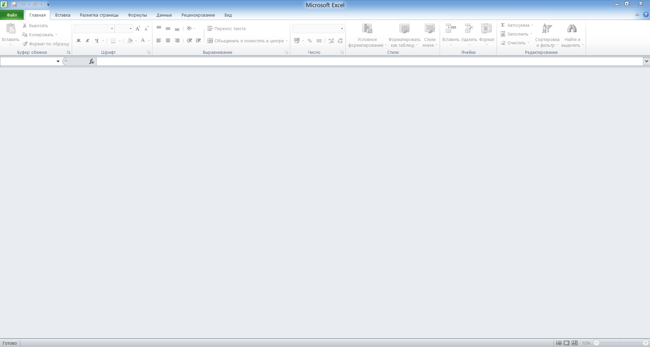Select Page Layout view in status bar
Screen dimensions: 650x347
(x=567, y=343)
